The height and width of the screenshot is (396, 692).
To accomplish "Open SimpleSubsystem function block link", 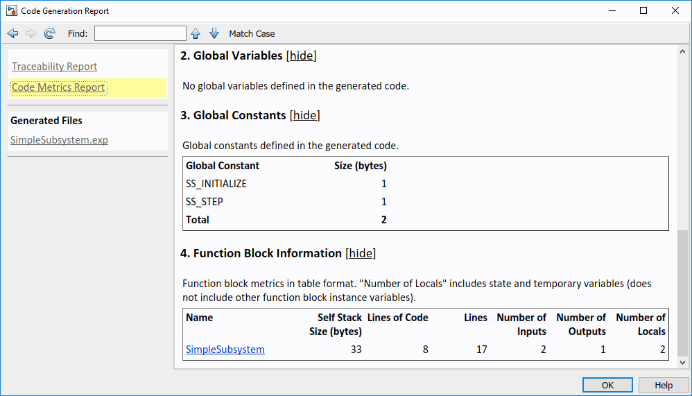I will (225, 350).
